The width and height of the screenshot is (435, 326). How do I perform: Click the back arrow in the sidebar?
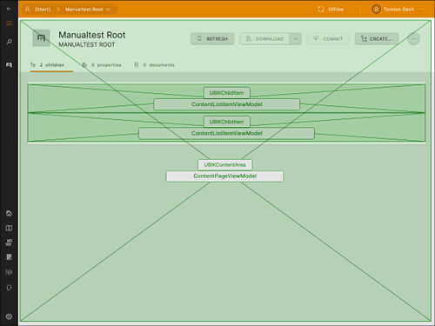[x=9, y=9]
